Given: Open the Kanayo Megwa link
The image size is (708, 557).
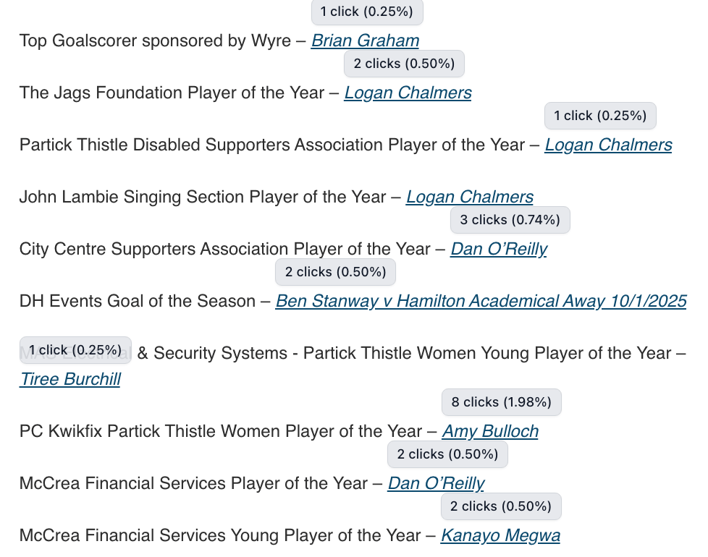Looking at the screenshot, I should point(500,536).
